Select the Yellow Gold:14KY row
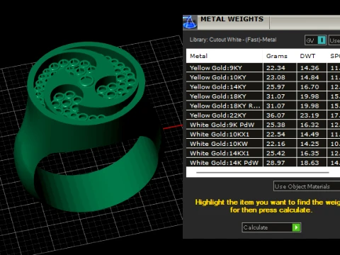The height and width of the screenshot is (255, 340). point(263,86)
